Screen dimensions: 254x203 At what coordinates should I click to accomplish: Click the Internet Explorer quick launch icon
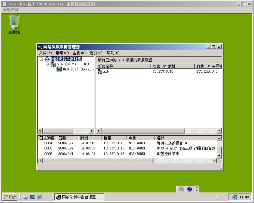pos(40,197)
